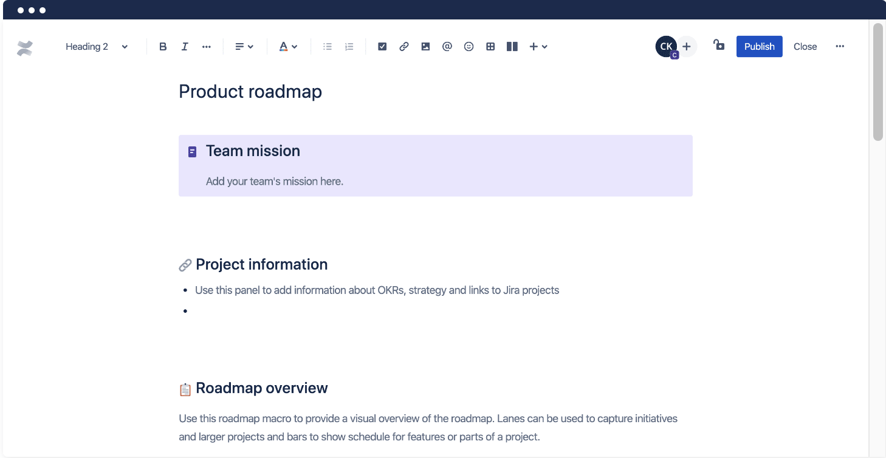This screenshot has width=886, height=458.
Task: Toggle italic formatting
Action: point(184,46)
